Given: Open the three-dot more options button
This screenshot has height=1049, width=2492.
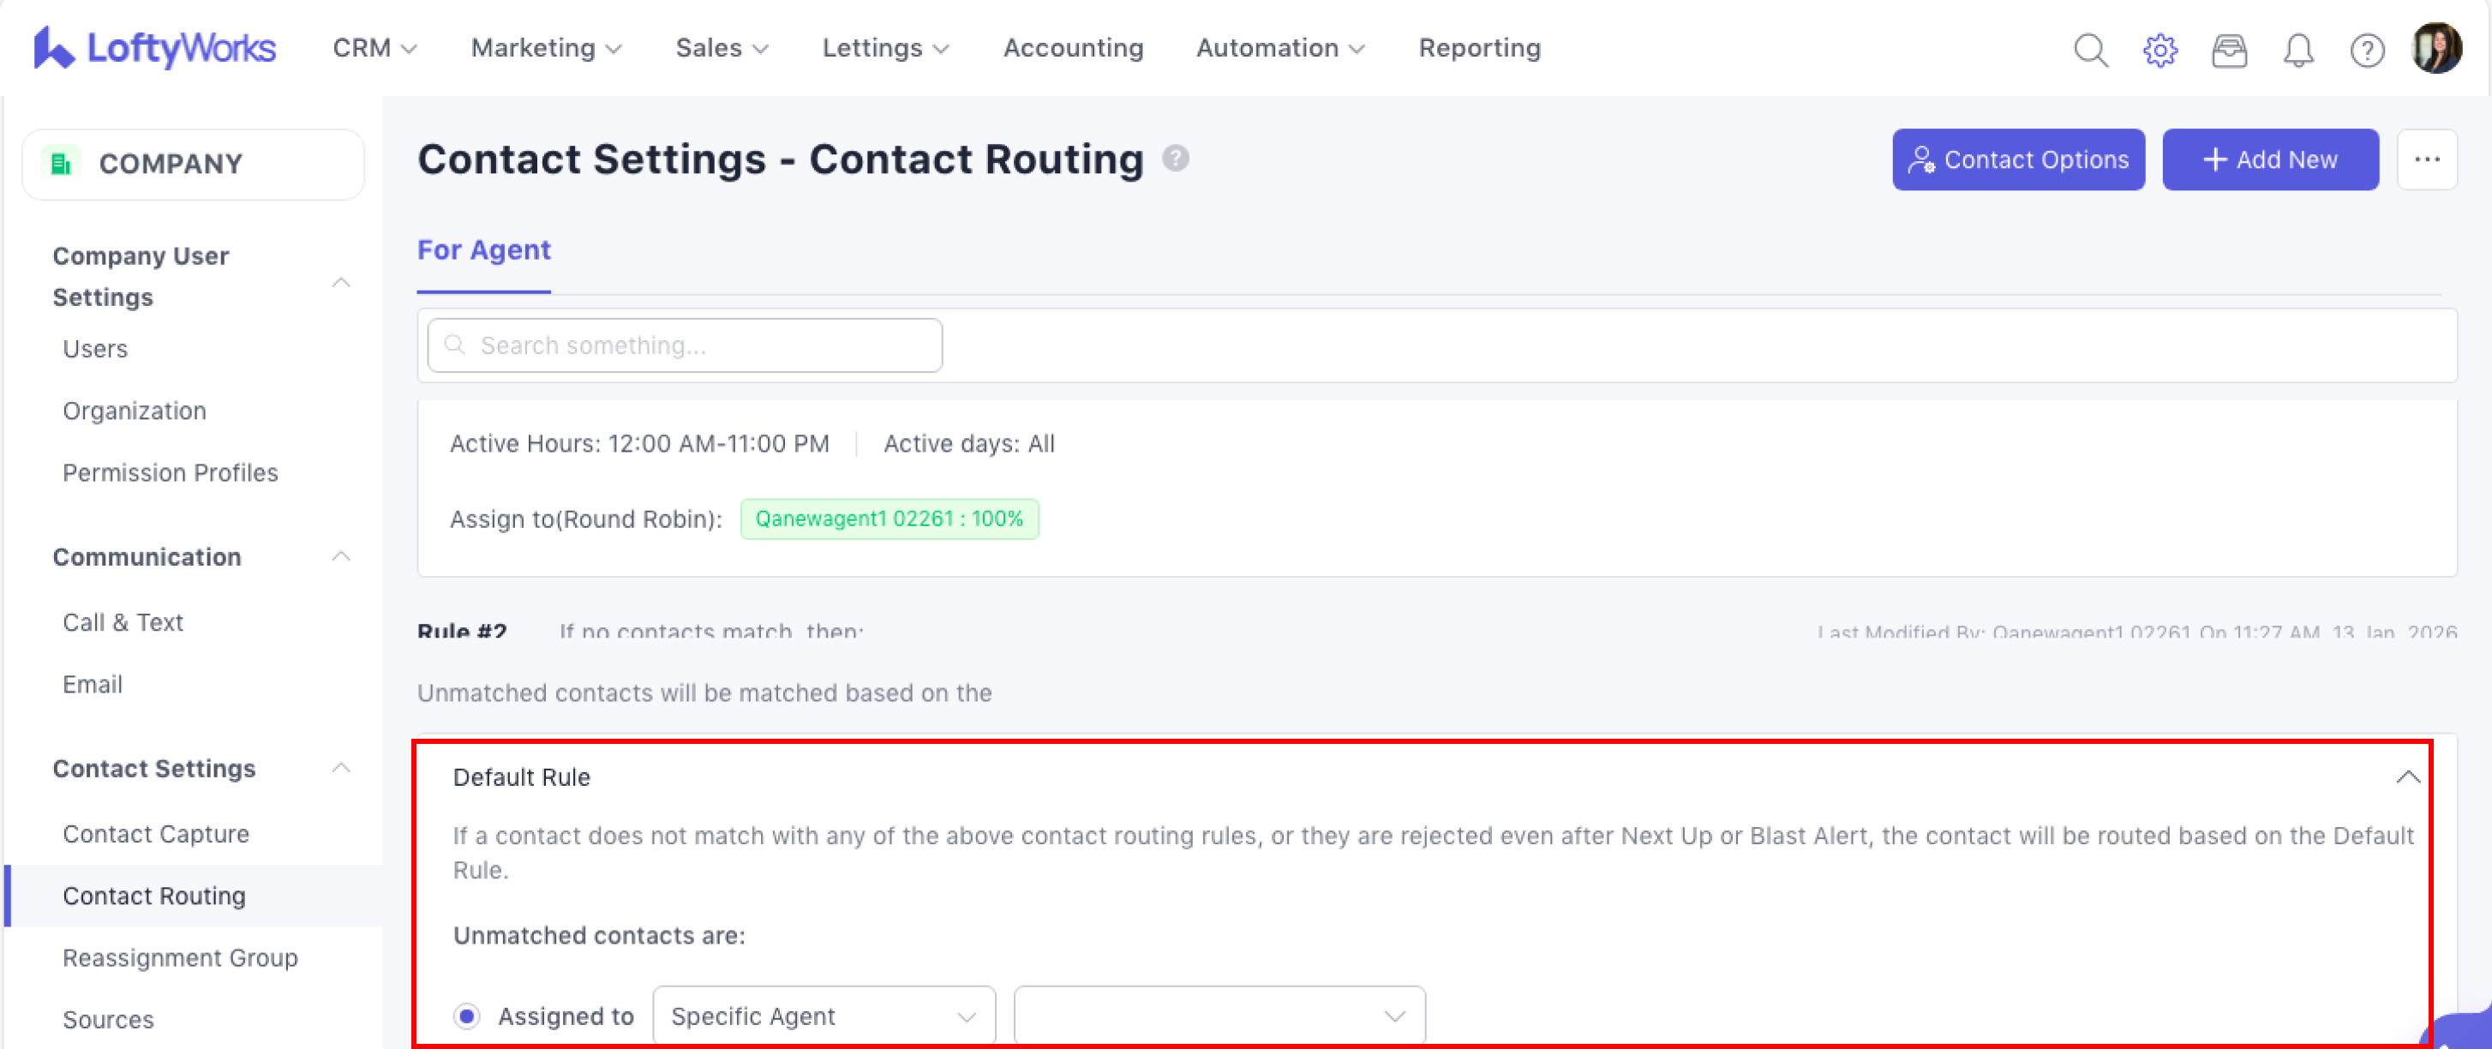Looking at the screenshot, I should coord(2426,159).
